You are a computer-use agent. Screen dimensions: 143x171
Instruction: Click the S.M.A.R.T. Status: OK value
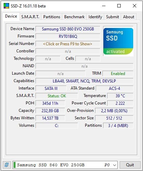[x=57, y=96]
